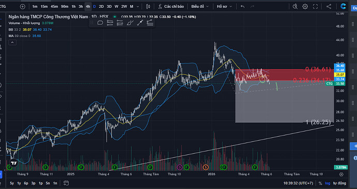Click the first Fibonacci levels icon in floating toolbar
357x189 pixels.
point(110,23)
